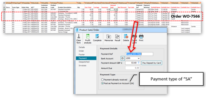Select the Payment section
This screenshot has width=206, height=98.
pos(86,58)
